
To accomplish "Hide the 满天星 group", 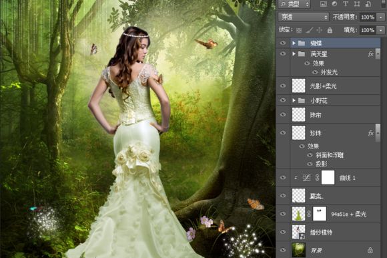I will pos(283,53).
